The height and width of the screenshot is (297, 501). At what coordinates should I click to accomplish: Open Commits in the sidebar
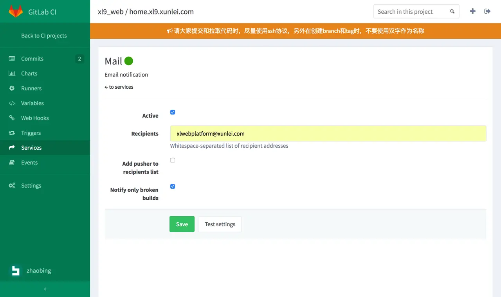pos(45,59)
